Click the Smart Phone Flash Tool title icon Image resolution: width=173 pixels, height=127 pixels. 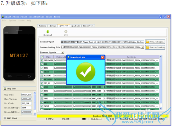coord(3,17)
